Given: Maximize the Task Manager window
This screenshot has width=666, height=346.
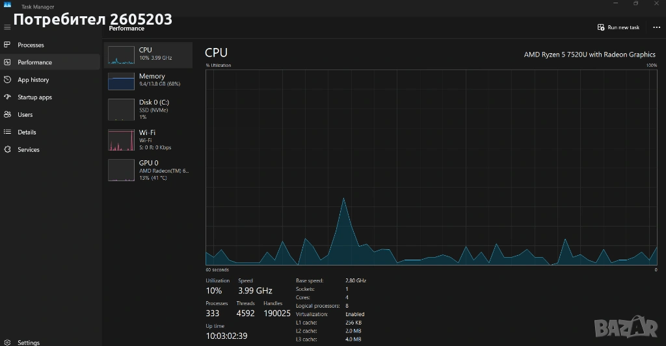Looking at the screenshot, I should [635, 4].
